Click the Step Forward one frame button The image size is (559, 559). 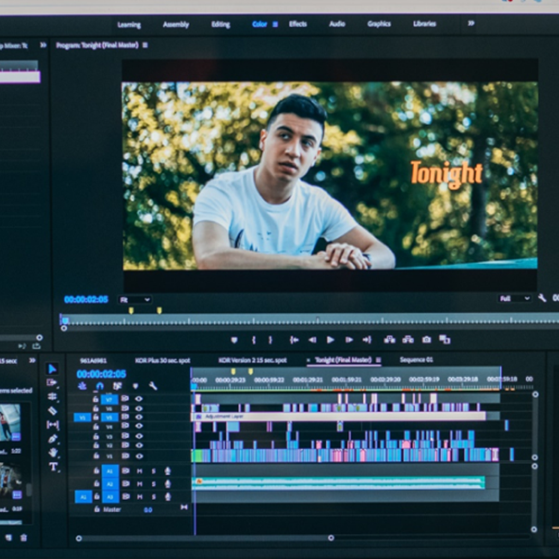[349, 340]
